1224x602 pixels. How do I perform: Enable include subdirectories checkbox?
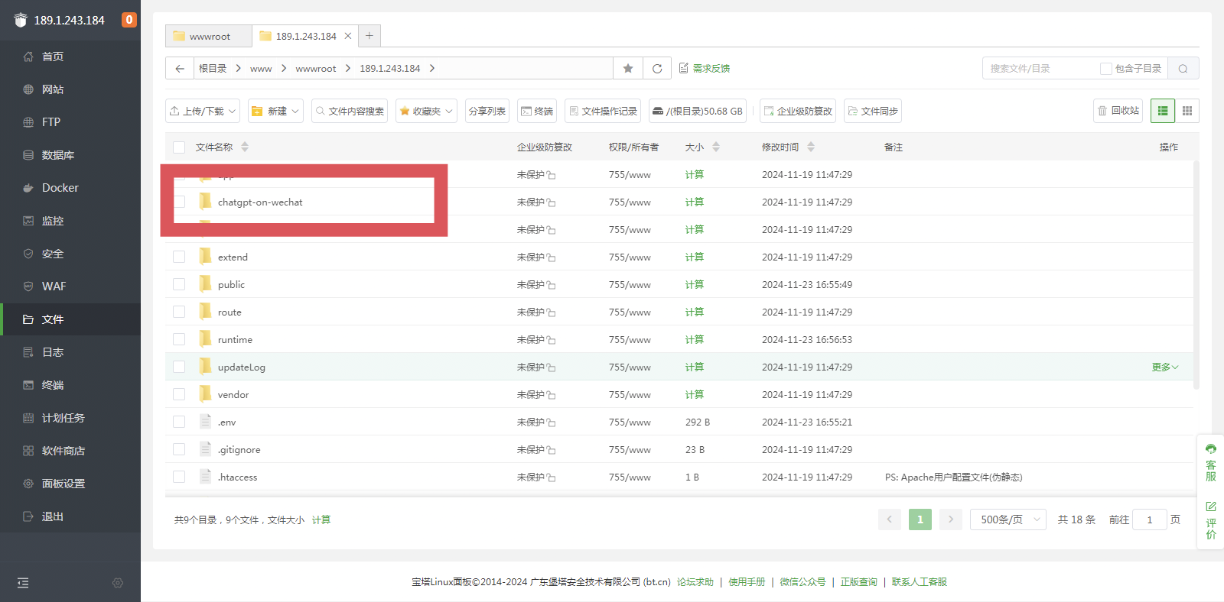pyautogui.click(x=1106, y=69)
